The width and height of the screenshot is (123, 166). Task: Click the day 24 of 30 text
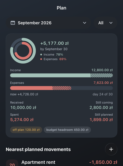pyautogui.click(x=103, y=94)
